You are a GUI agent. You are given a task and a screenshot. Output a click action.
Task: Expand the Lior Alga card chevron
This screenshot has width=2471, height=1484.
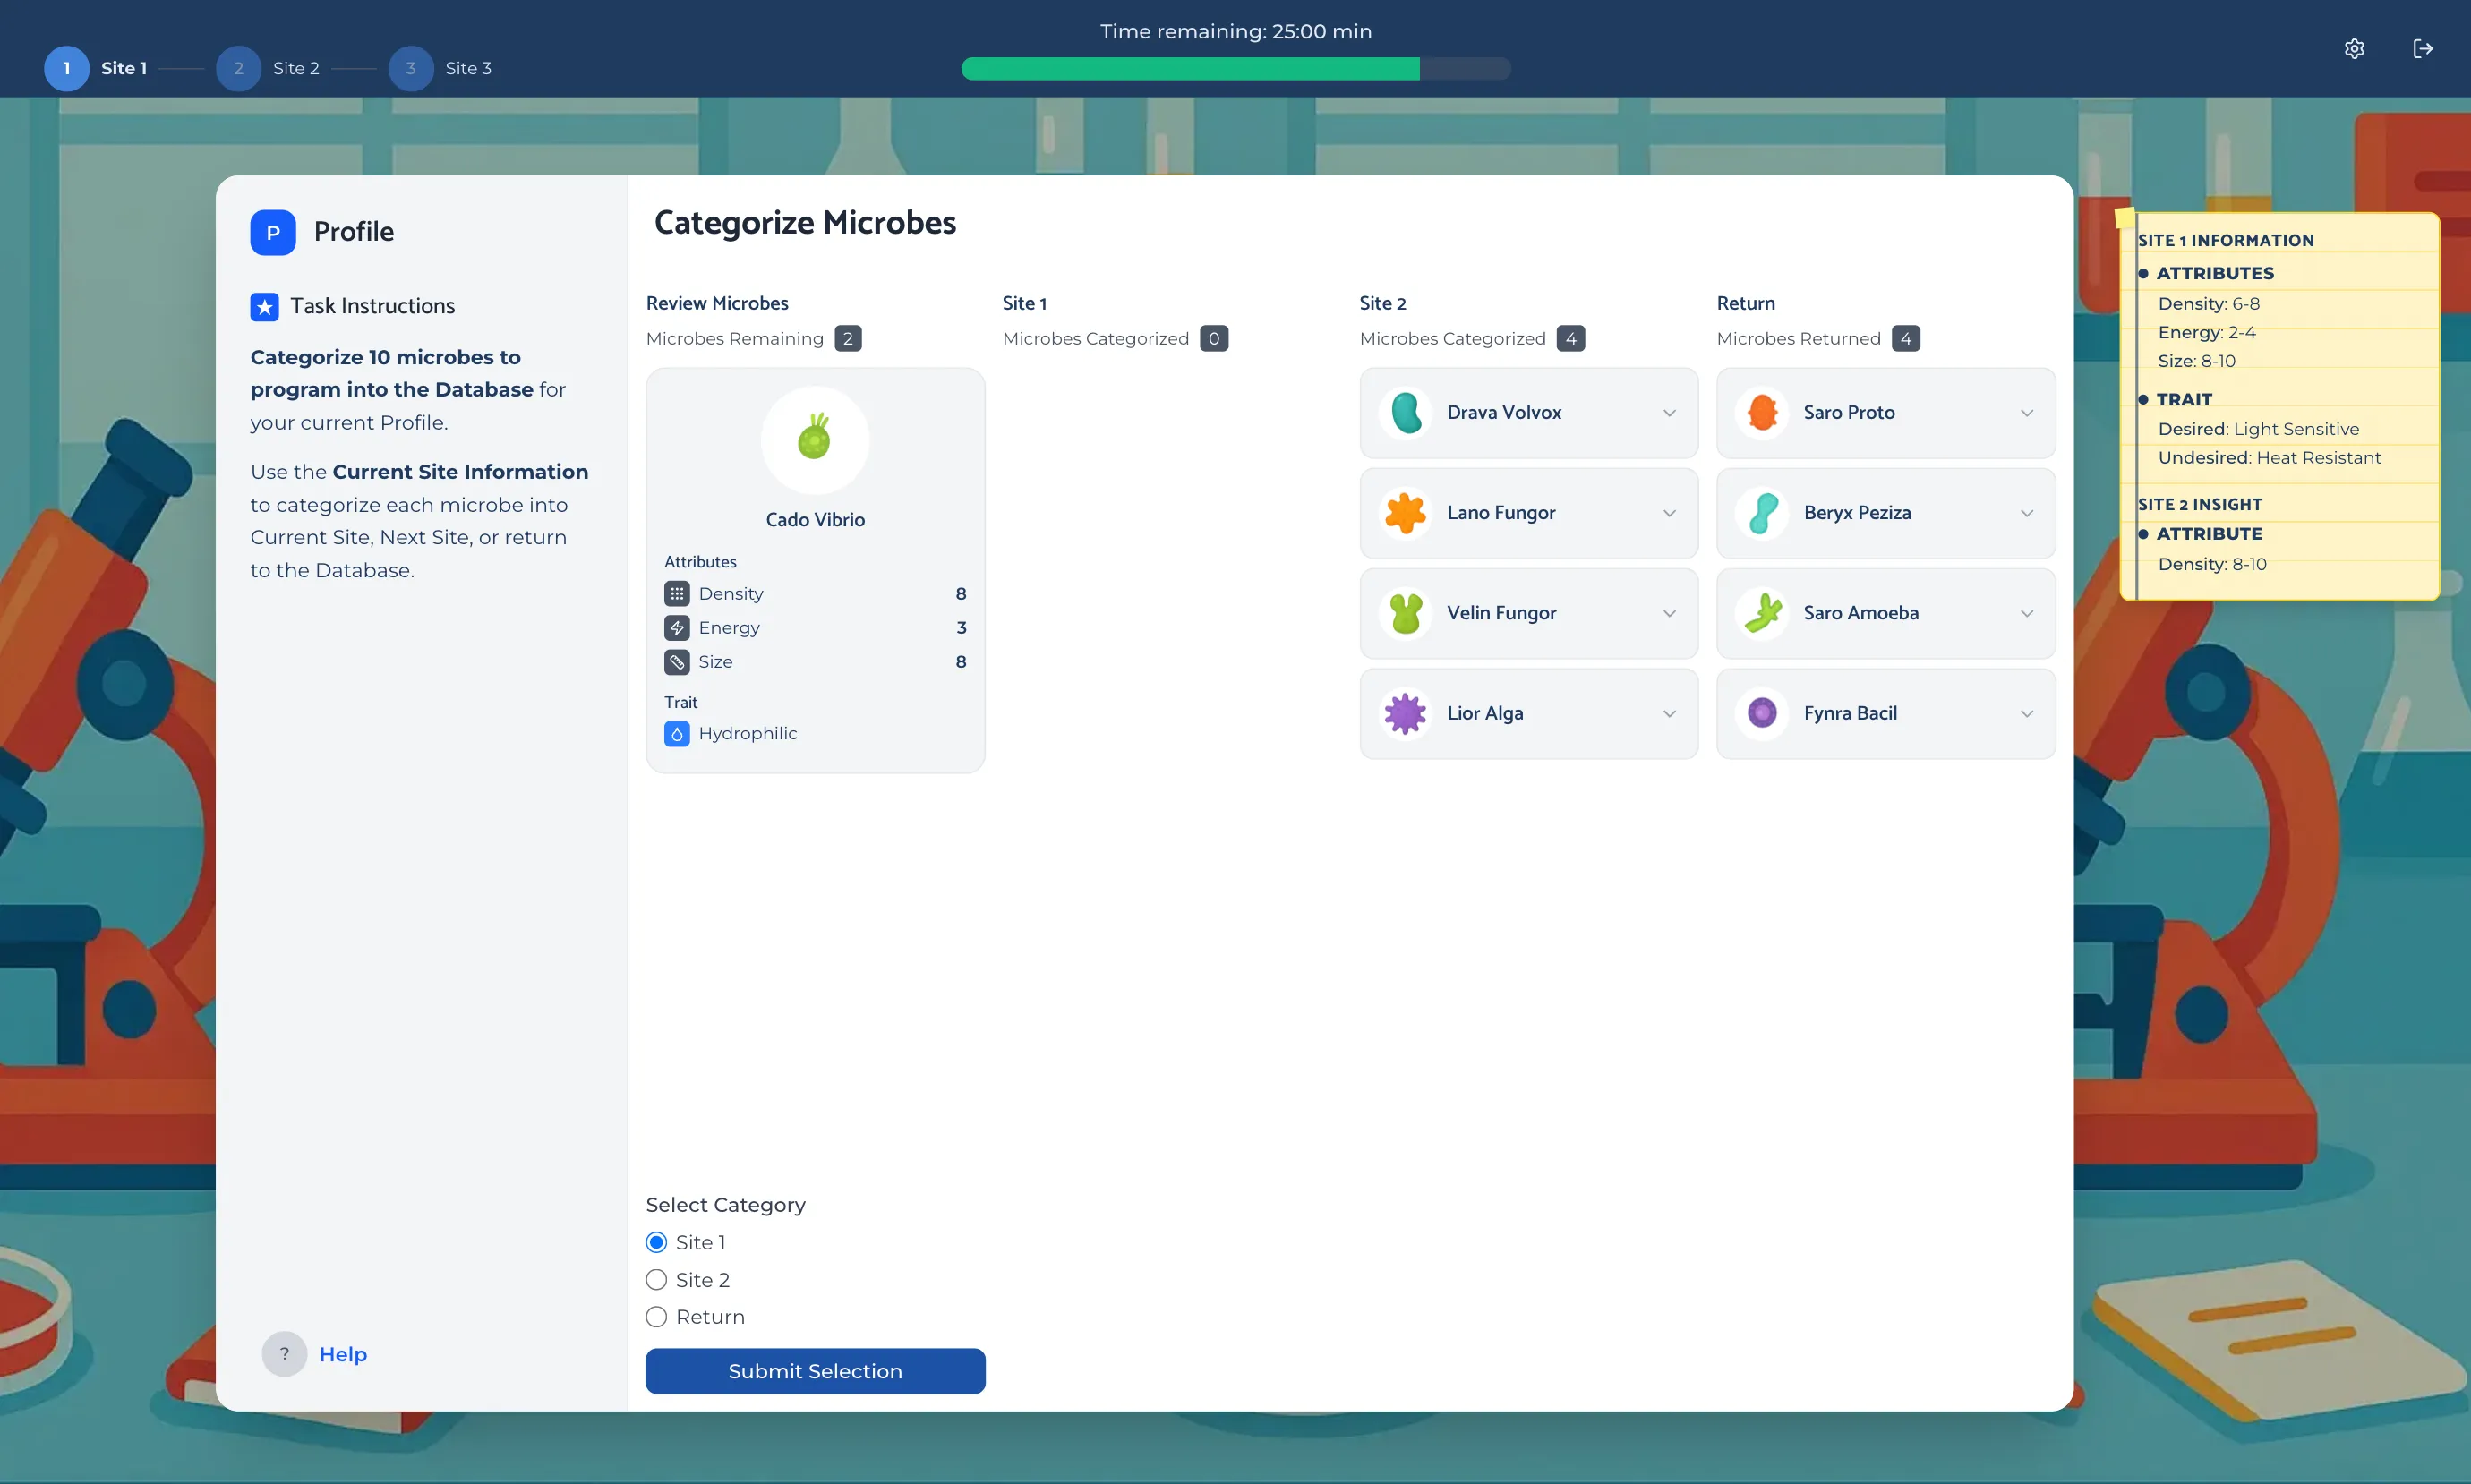click(1669, 714)
